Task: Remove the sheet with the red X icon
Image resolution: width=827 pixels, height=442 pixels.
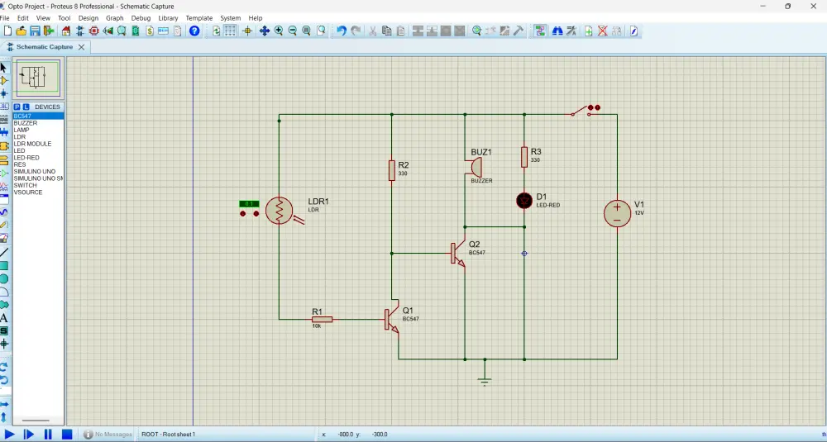Action: point(602,31)
